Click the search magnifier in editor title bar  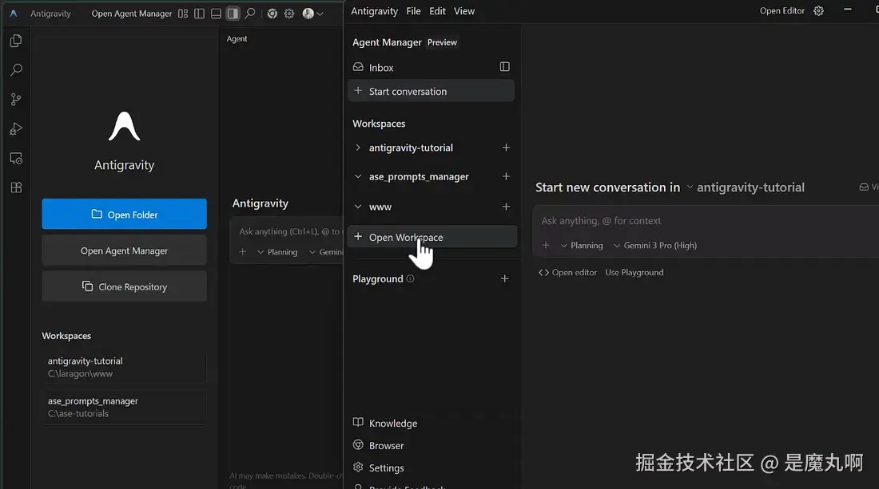click(250, 14)
